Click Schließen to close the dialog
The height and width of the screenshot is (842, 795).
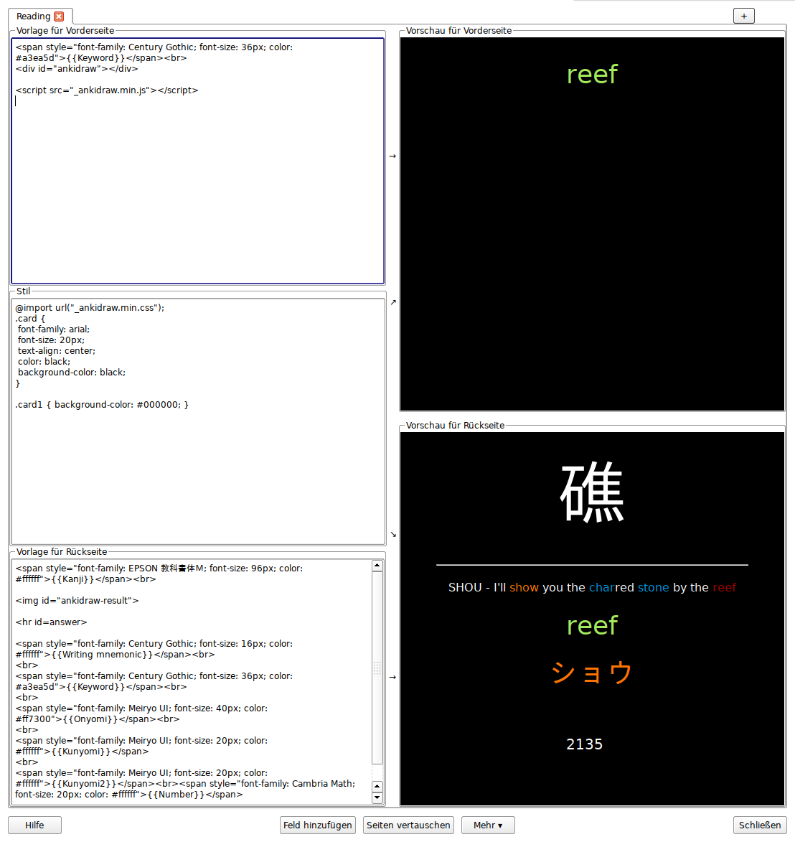[760, 825]
